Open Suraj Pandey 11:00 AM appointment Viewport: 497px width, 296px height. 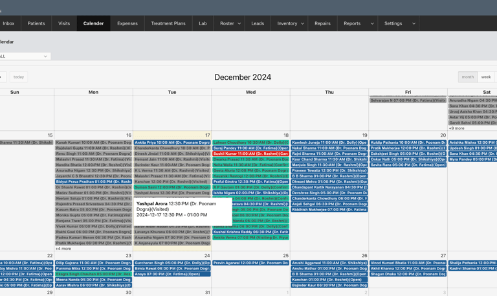[250, 148]
